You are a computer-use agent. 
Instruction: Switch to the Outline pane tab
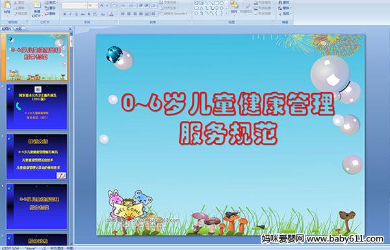(18, 29)
